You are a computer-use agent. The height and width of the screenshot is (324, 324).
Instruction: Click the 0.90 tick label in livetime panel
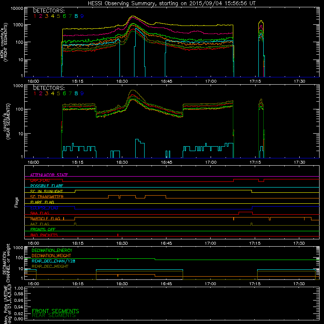pyautogui.click(x=19, y=319)
